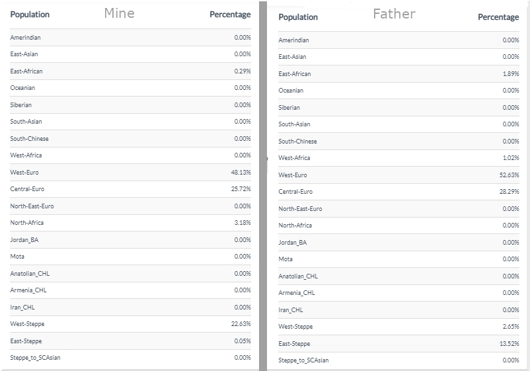Click the 52.63% percentage value
The image size is (530, 371).
(509, 175)
